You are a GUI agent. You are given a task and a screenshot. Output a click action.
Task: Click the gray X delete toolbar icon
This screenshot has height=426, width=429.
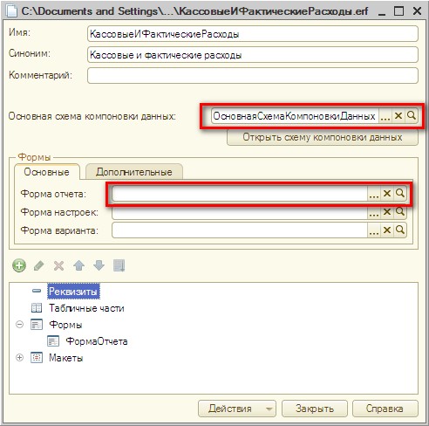[x=58, y=265]
